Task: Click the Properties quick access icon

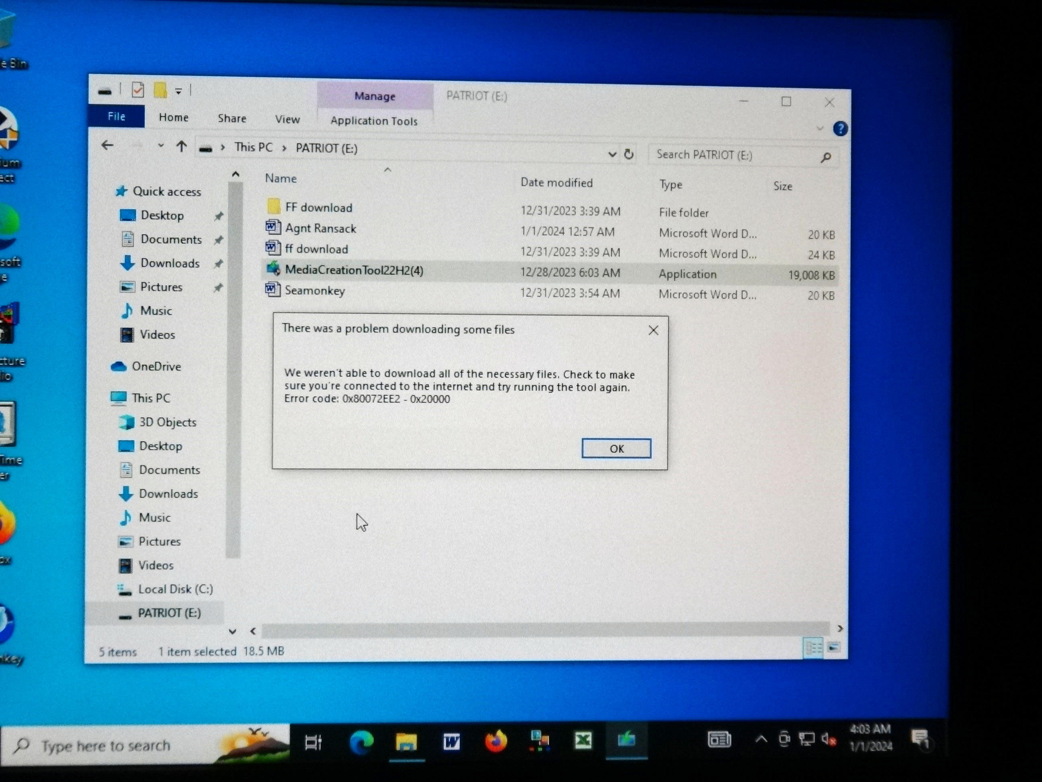Action: pyautogui.click(x=137, y=90)
